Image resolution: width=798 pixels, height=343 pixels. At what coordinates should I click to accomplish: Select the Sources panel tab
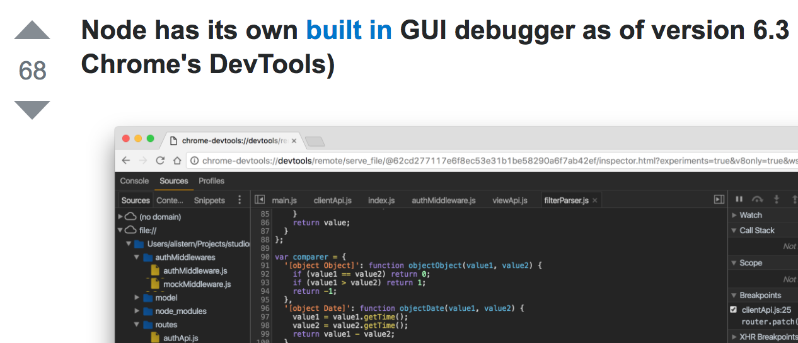pos(174,180)
